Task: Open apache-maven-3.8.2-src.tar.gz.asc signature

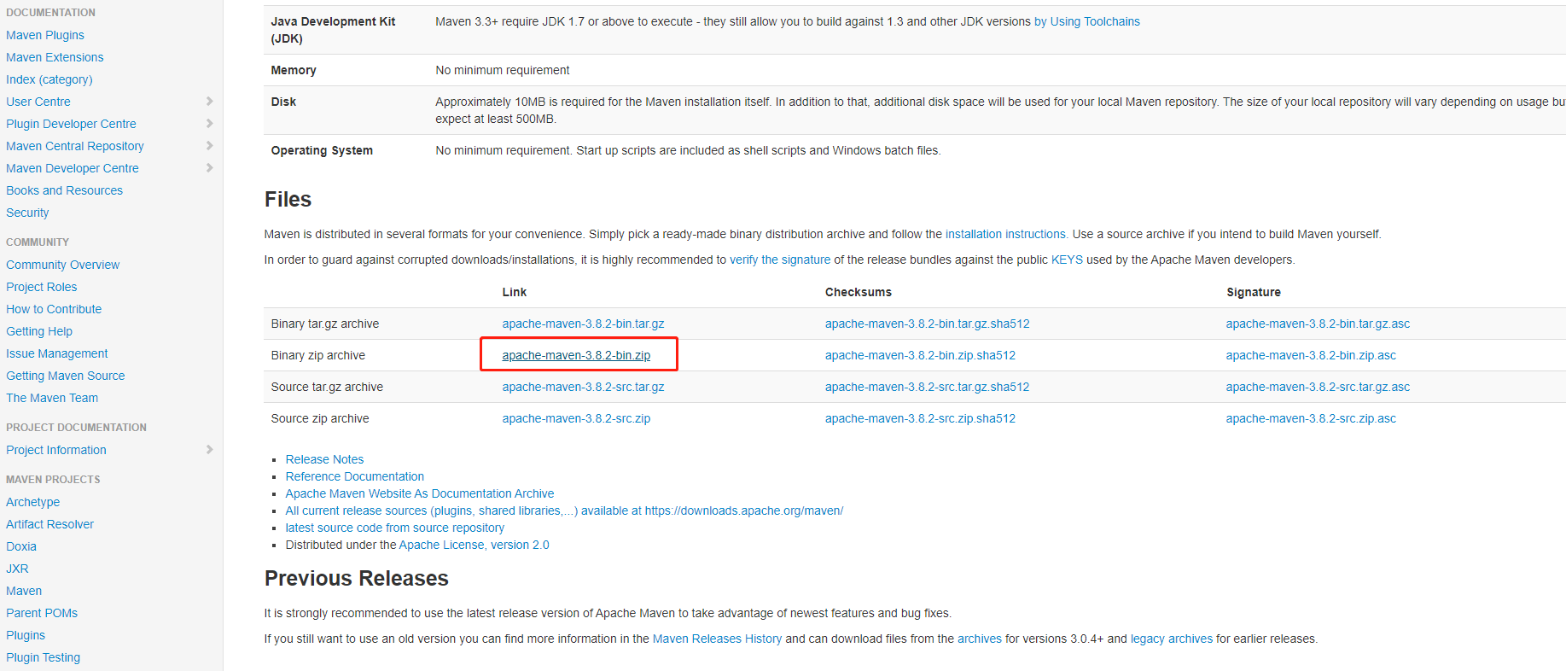Action: pyautogui.click(x=1318, y=387)
